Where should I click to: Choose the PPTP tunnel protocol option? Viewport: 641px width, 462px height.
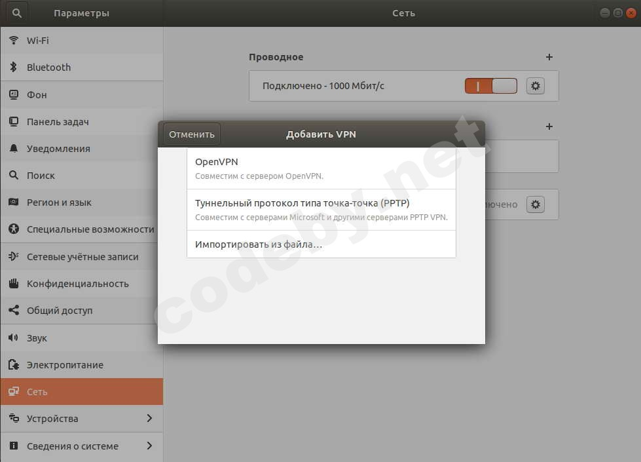coord(321,210)
